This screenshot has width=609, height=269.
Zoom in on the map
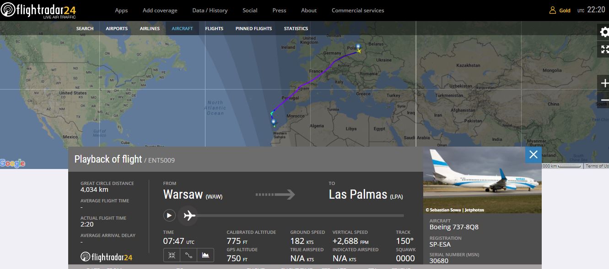coord(604,83)
